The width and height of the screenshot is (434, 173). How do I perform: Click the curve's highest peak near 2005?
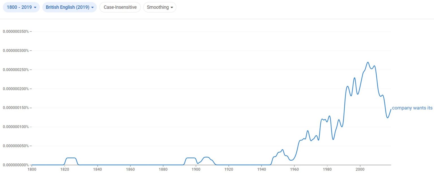[x=368, y=62]
